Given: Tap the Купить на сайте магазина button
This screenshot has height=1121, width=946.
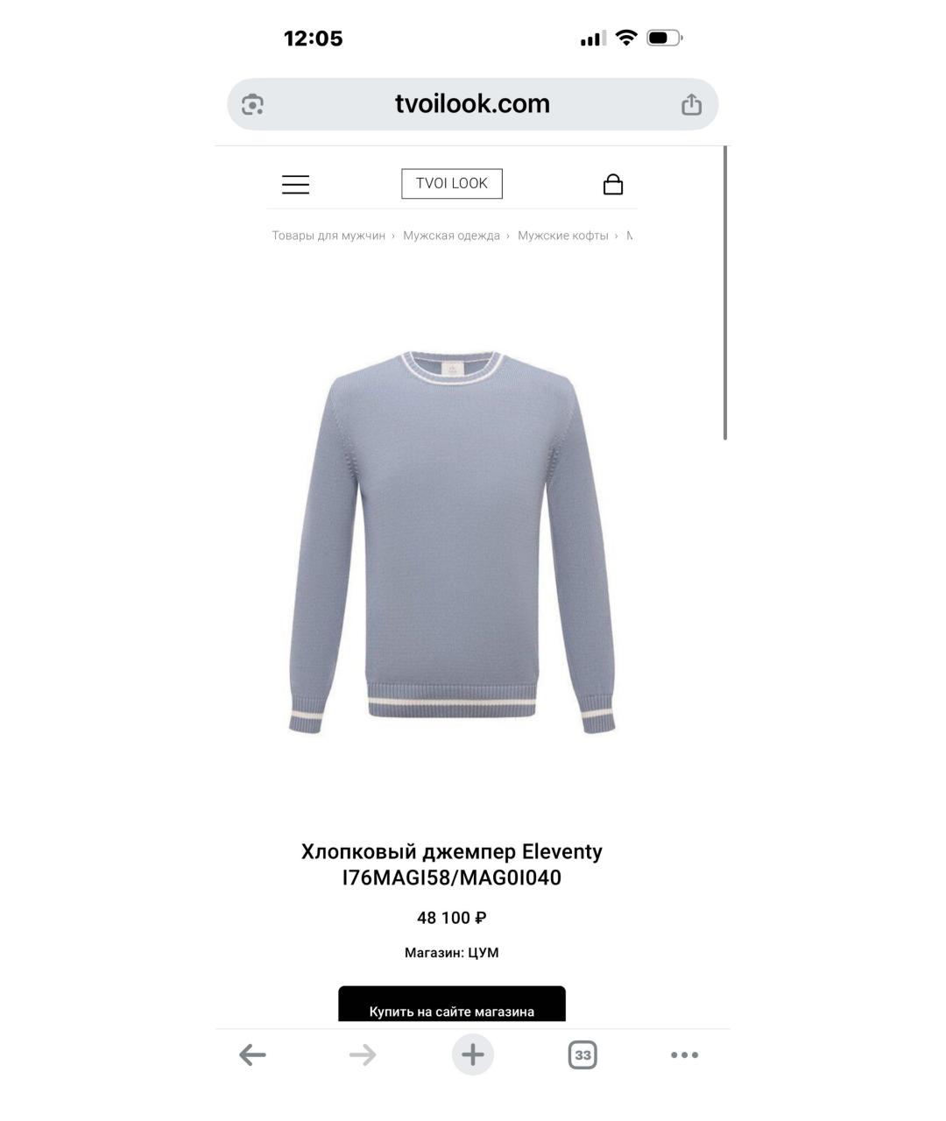Looking at the screenshot, I should (x=452, y=1005).
